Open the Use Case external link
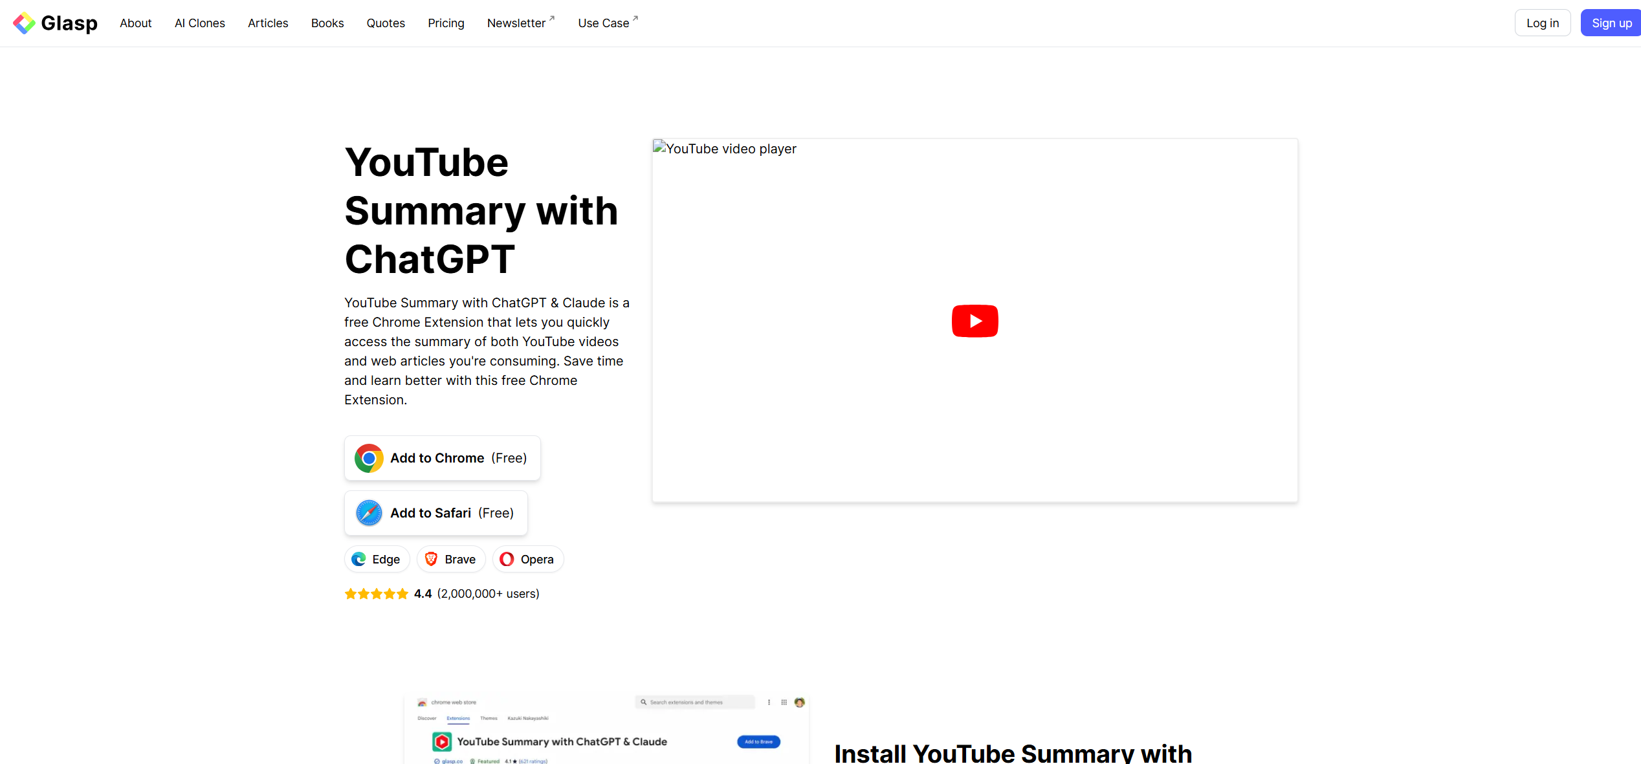This screenshot has height=764, width=1641. click(608, 23)
